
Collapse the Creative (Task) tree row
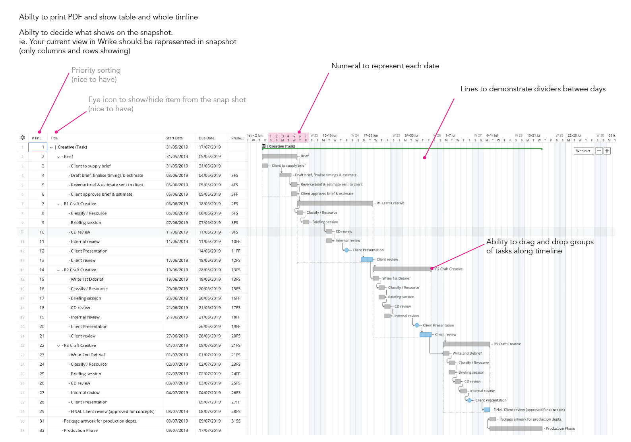click(51, 147)
